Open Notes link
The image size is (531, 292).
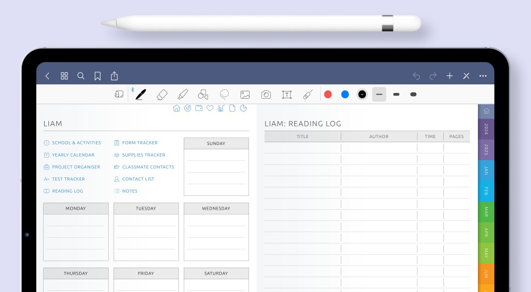[126, 191]
